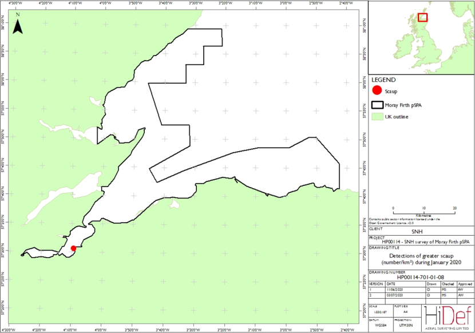Click the green UK outline legend swatch

[x=378, y=117]
